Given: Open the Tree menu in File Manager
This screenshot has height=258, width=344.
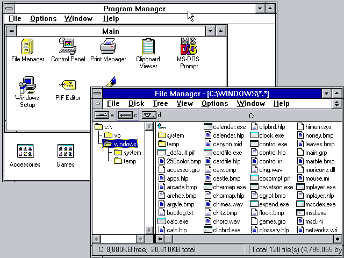Looking at the screenshot, I should pos(160,104).
